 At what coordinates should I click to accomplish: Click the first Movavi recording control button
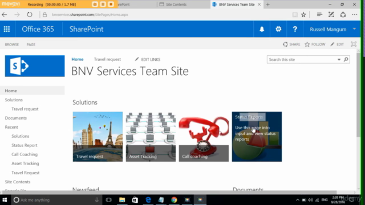[95, 4]
